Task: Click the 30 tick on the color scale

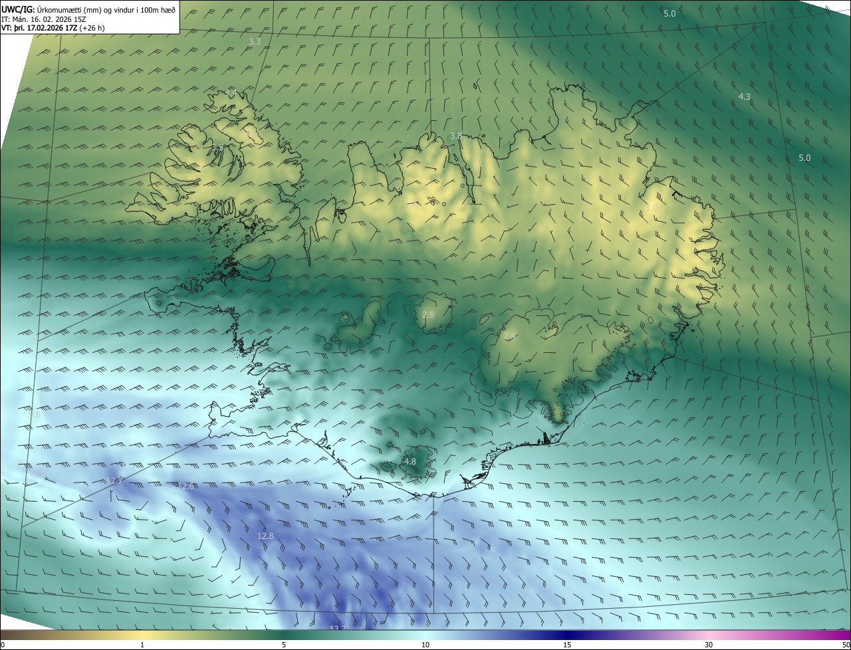Action: pos(709,645)
